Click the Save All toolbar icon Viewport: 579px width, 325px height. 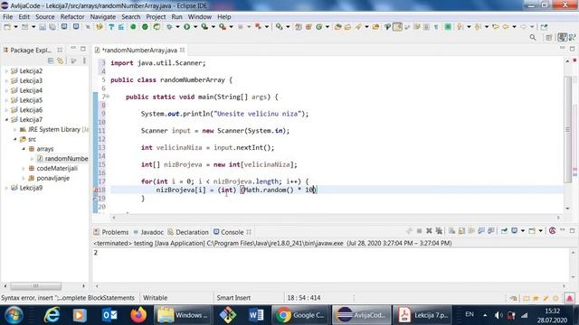pos(52,27)
